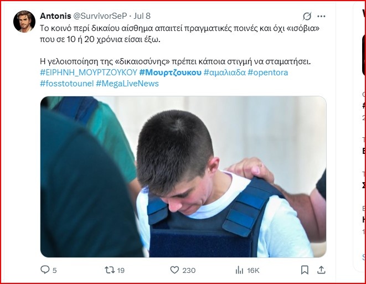366x284 pixels.
Task: Click the retweet icon showing 19
Action: [110, 270]
